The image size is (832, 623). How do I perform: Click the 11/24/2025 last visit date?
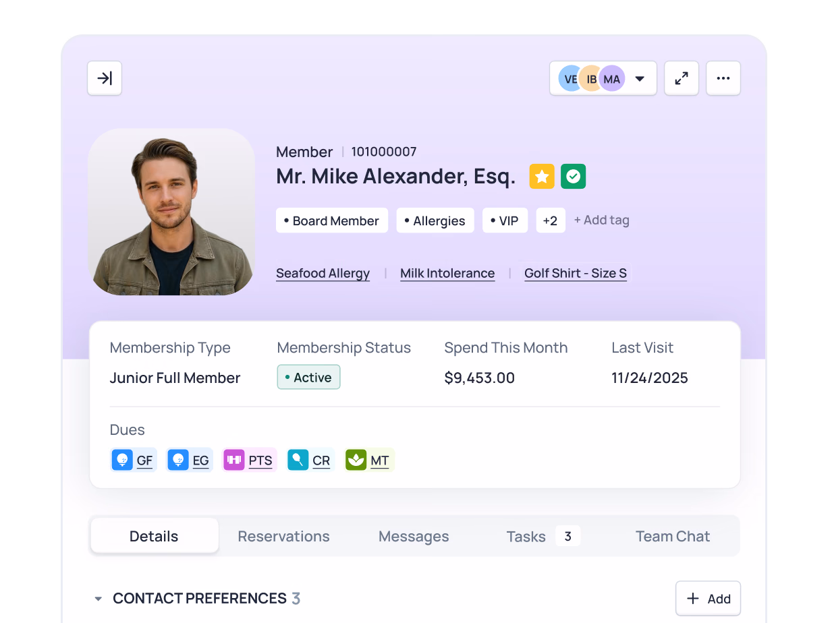(x=650, y=378)
